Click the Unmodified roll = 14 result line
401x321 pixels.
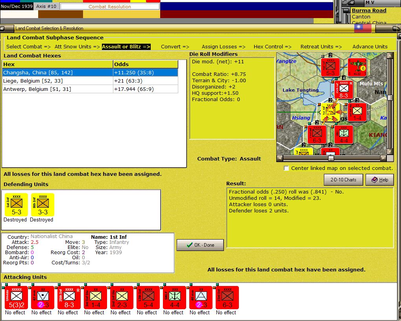coord(275,198)
